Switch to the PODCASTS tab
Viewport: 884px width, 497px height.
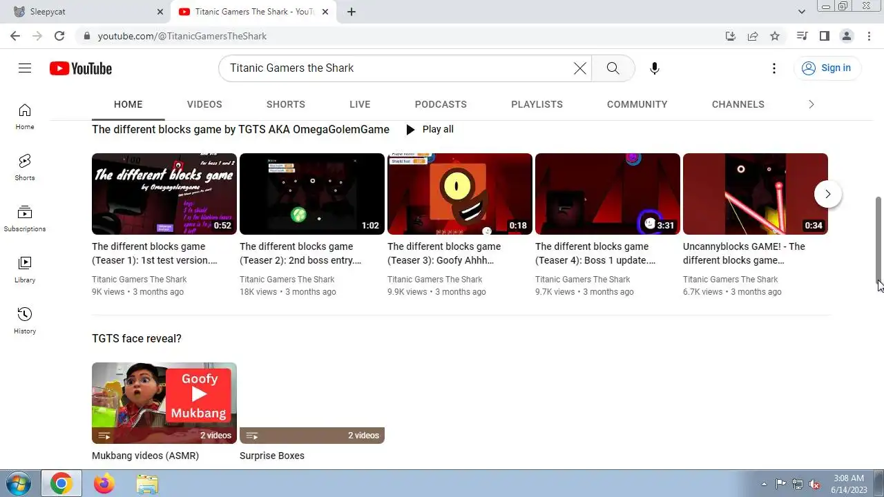point(441,104)
